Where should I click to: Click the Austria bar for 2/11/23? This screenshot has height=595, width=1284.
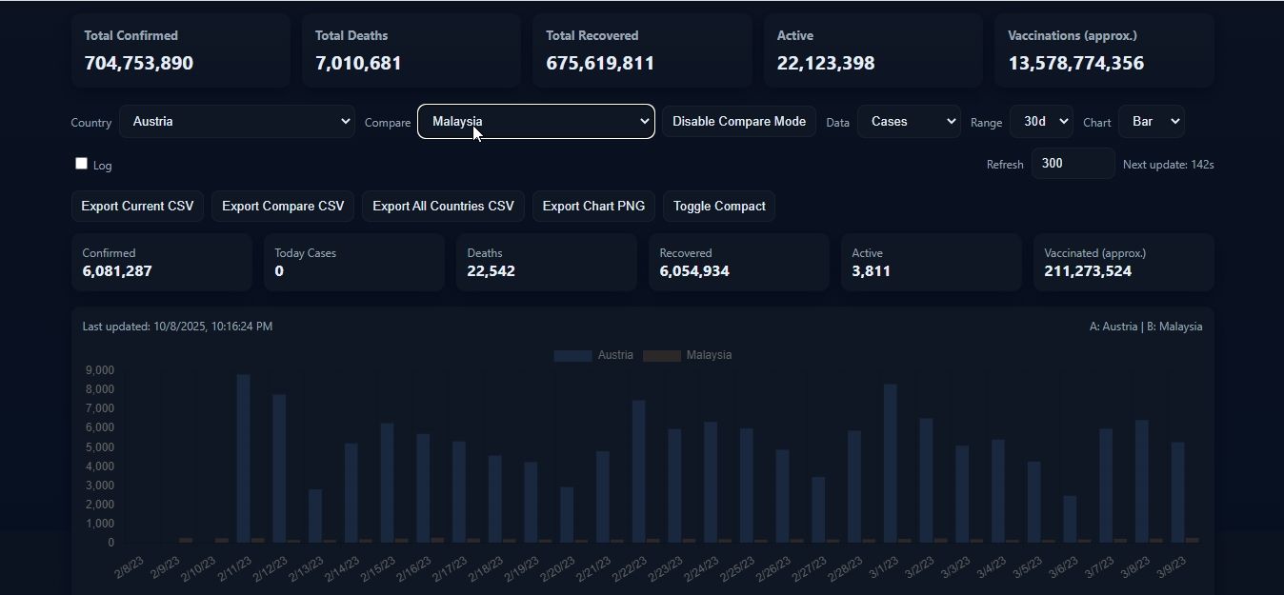[x=244, y=457]
